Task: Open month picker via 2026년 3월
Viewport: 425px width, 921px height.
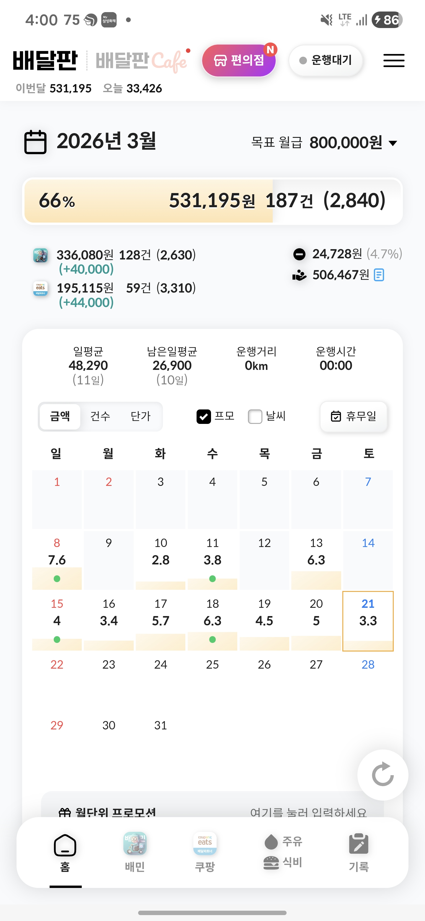Action: pyautogui.click(x=106, y=141)
